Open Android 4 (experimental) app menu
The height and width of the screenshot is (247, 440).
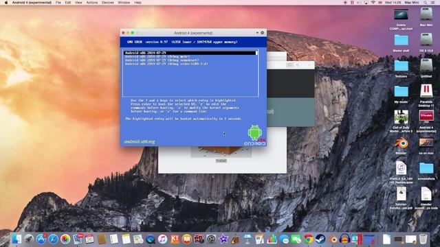pos(32,3)
